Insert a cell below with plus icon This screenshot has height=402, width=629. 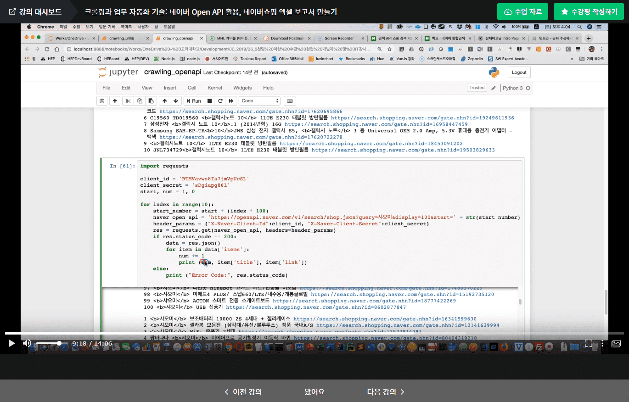pos(115,100)
